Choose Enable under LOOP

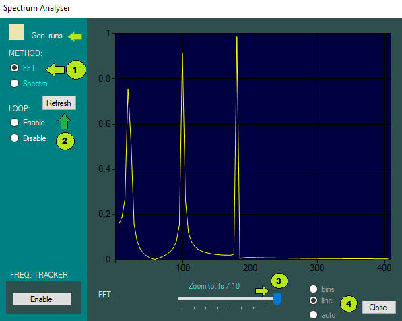click(14, 123)
